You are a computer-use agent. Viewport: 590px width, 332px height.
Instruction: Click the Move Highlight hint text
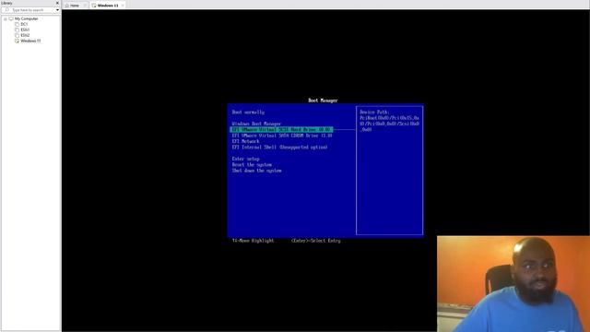coord(253,241)
